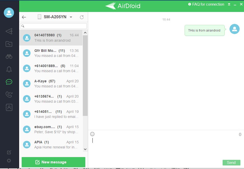Click the feedback edit icon at sidebar bottom
The width and height of the screenshot is (244, 169).
(x=9, y=152)
